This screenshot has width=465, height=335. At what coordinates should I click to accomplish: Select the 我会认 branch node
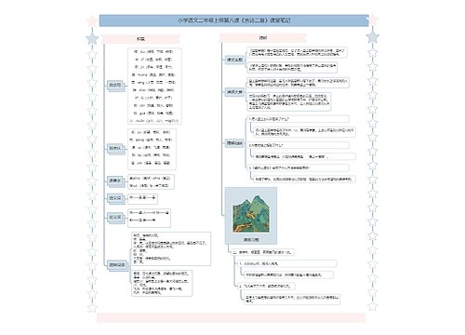pos(115,148)
